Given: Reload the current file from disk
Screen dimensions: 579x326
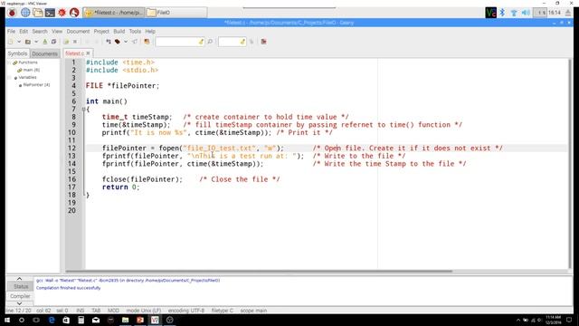Looking at the screenshot, I should click(66, 42).
